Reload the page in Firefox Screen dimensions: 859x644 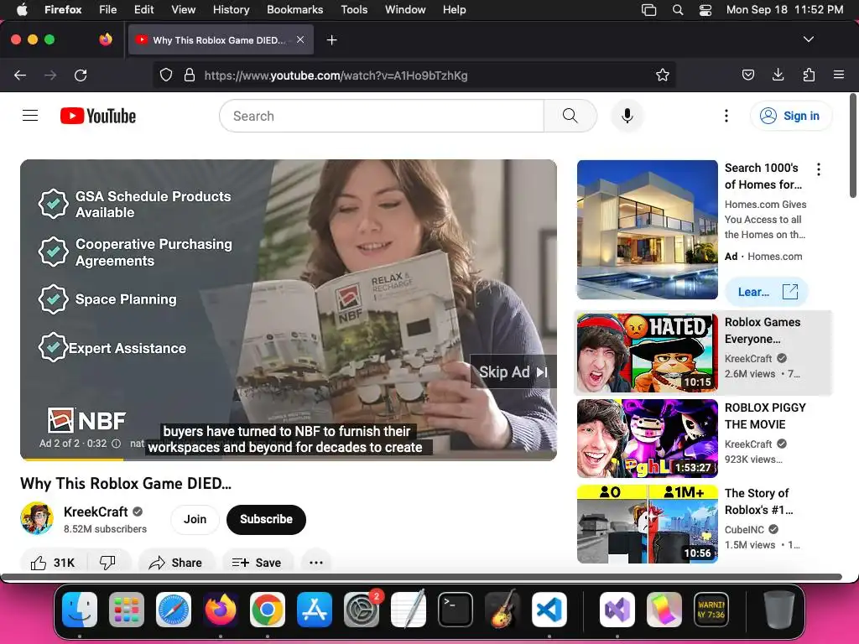[x=81, y=75]
